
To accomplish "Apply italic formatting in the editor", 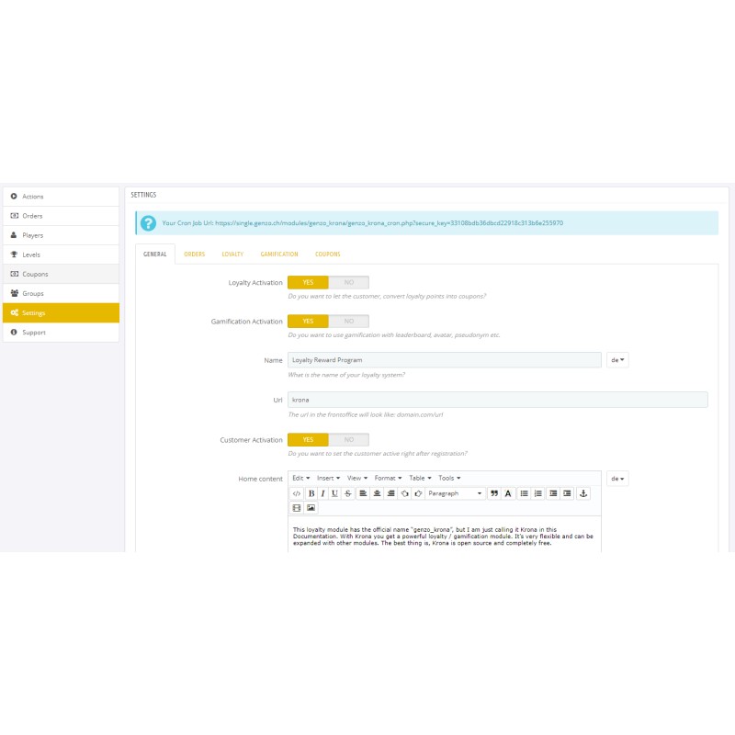I will pyautogui.click(x=322, y=493).
